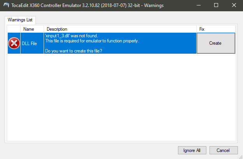Maximize the Warnings window
The width and height of the screenshot is (243, 159).
point(216,5)
